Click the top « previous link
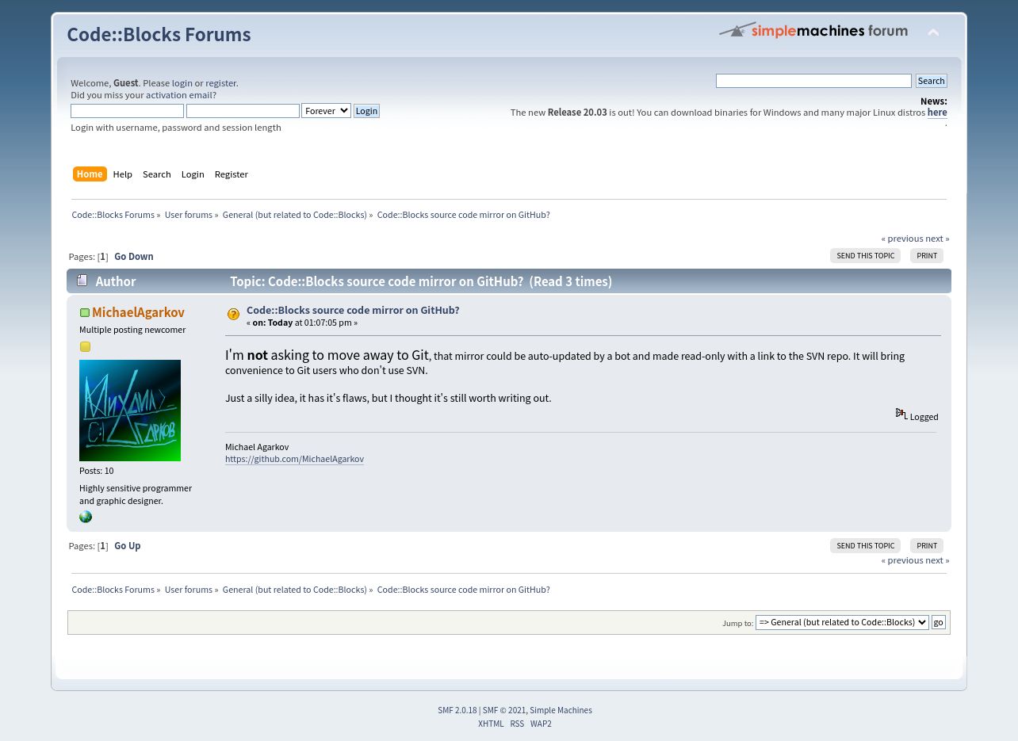 pyautogui.click(x=902, y=239)
